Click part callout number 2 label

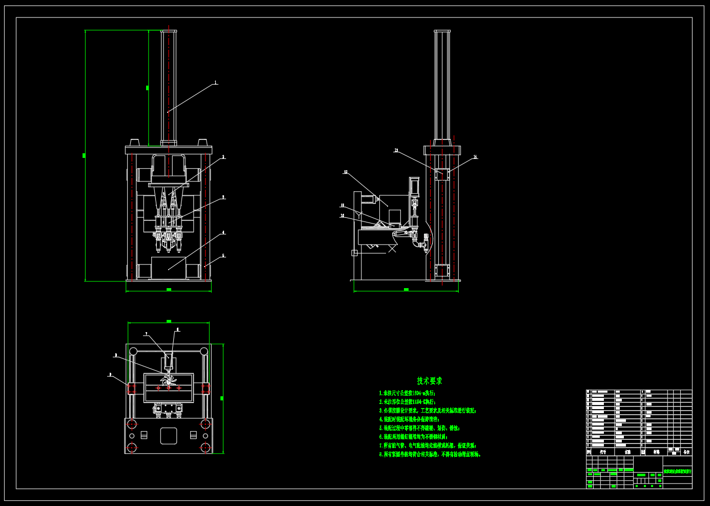click(223, 157)
